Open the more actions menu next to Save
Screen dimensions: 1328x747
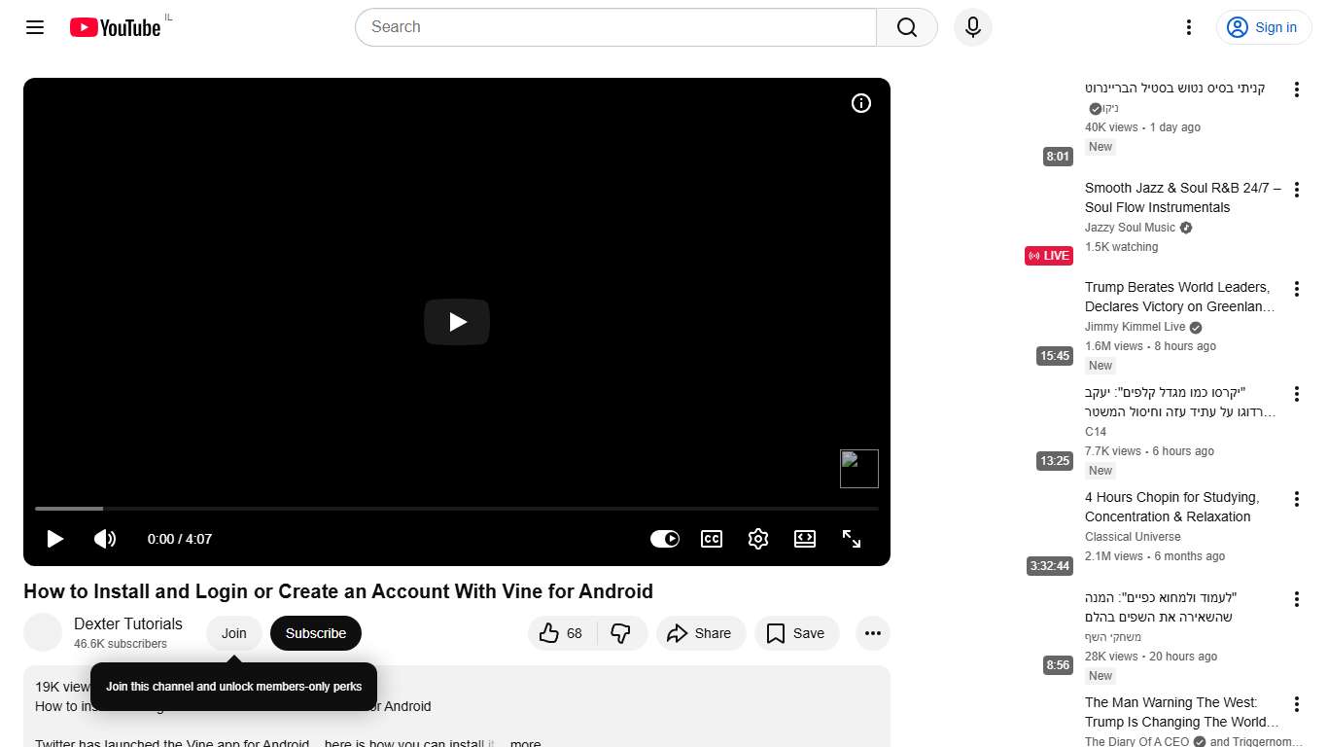[x=872, y=632]
